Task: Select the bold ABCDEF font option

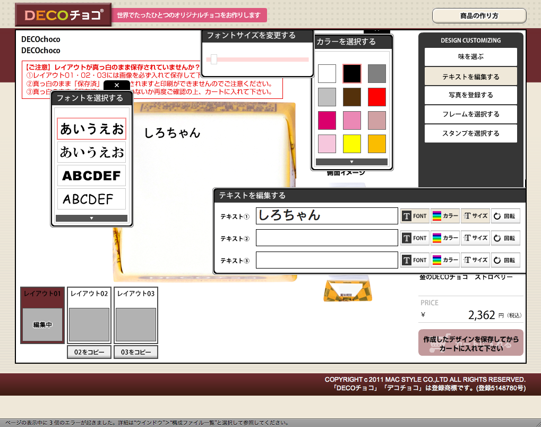Action: pyautogui.click(x=91, y=175)
